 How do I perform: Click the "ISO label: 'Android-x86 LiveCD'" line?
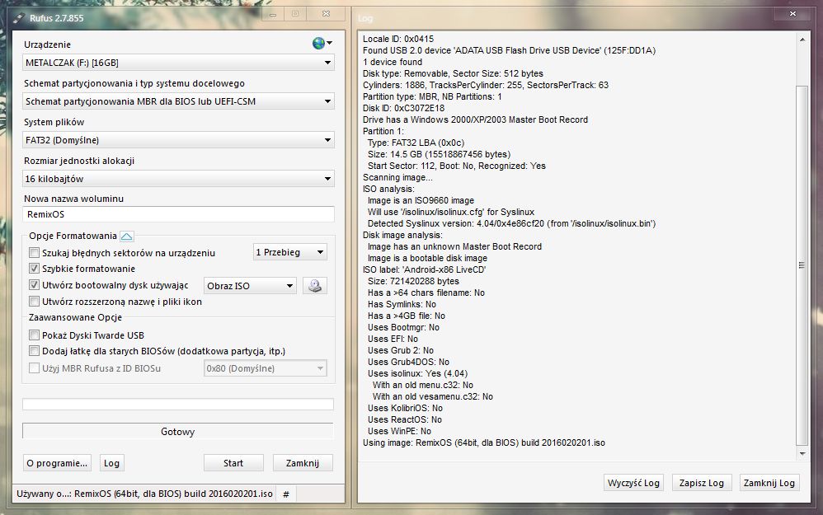tap(425, 269)
